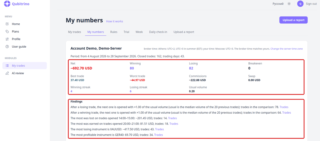Open Trades link for XAUUSD instrument
320x141 pixels.
coord(159,129)
